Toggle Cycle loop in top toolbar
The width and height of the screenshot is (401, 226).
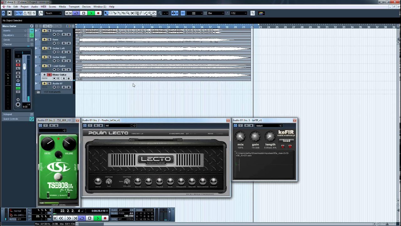pyautogui.click(x=76, y=13)
